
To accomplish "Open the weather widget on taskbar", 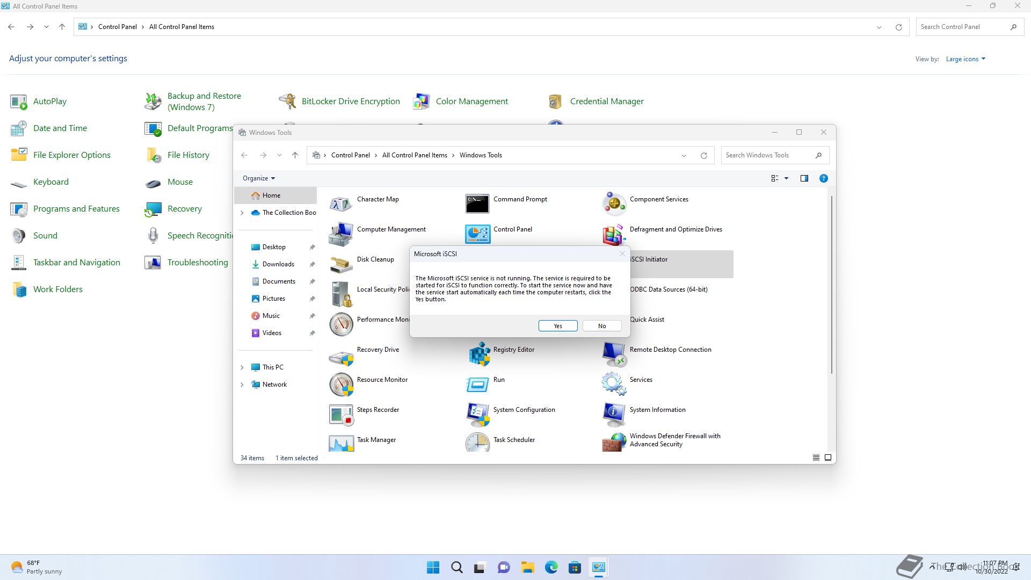I will (37, 567).
